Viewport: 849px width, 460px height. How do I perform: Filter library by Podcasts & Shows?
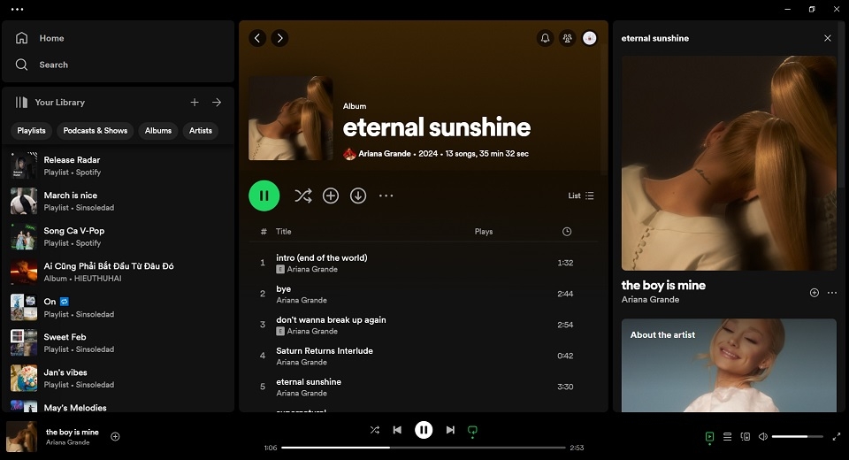pos(96,131)
